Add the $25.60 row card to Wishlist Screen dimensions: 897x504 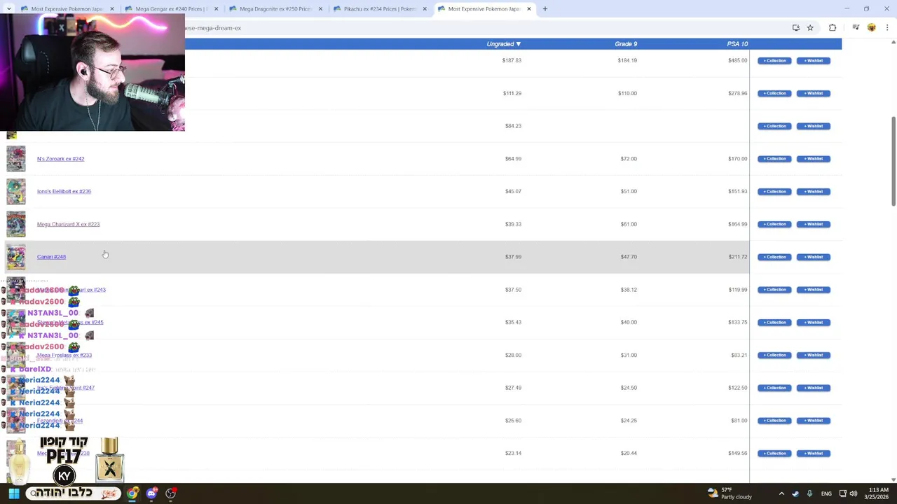click(813, 421)
